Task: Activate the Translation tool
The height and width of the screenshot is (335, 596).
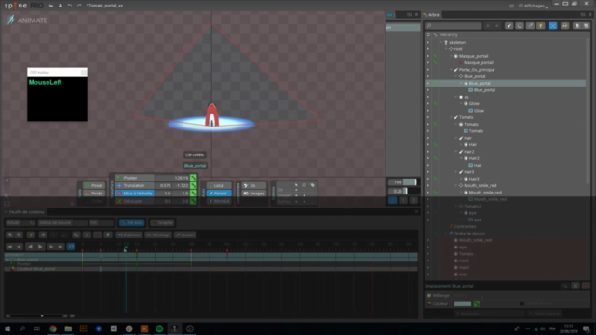Action: (x=134, y=185)
